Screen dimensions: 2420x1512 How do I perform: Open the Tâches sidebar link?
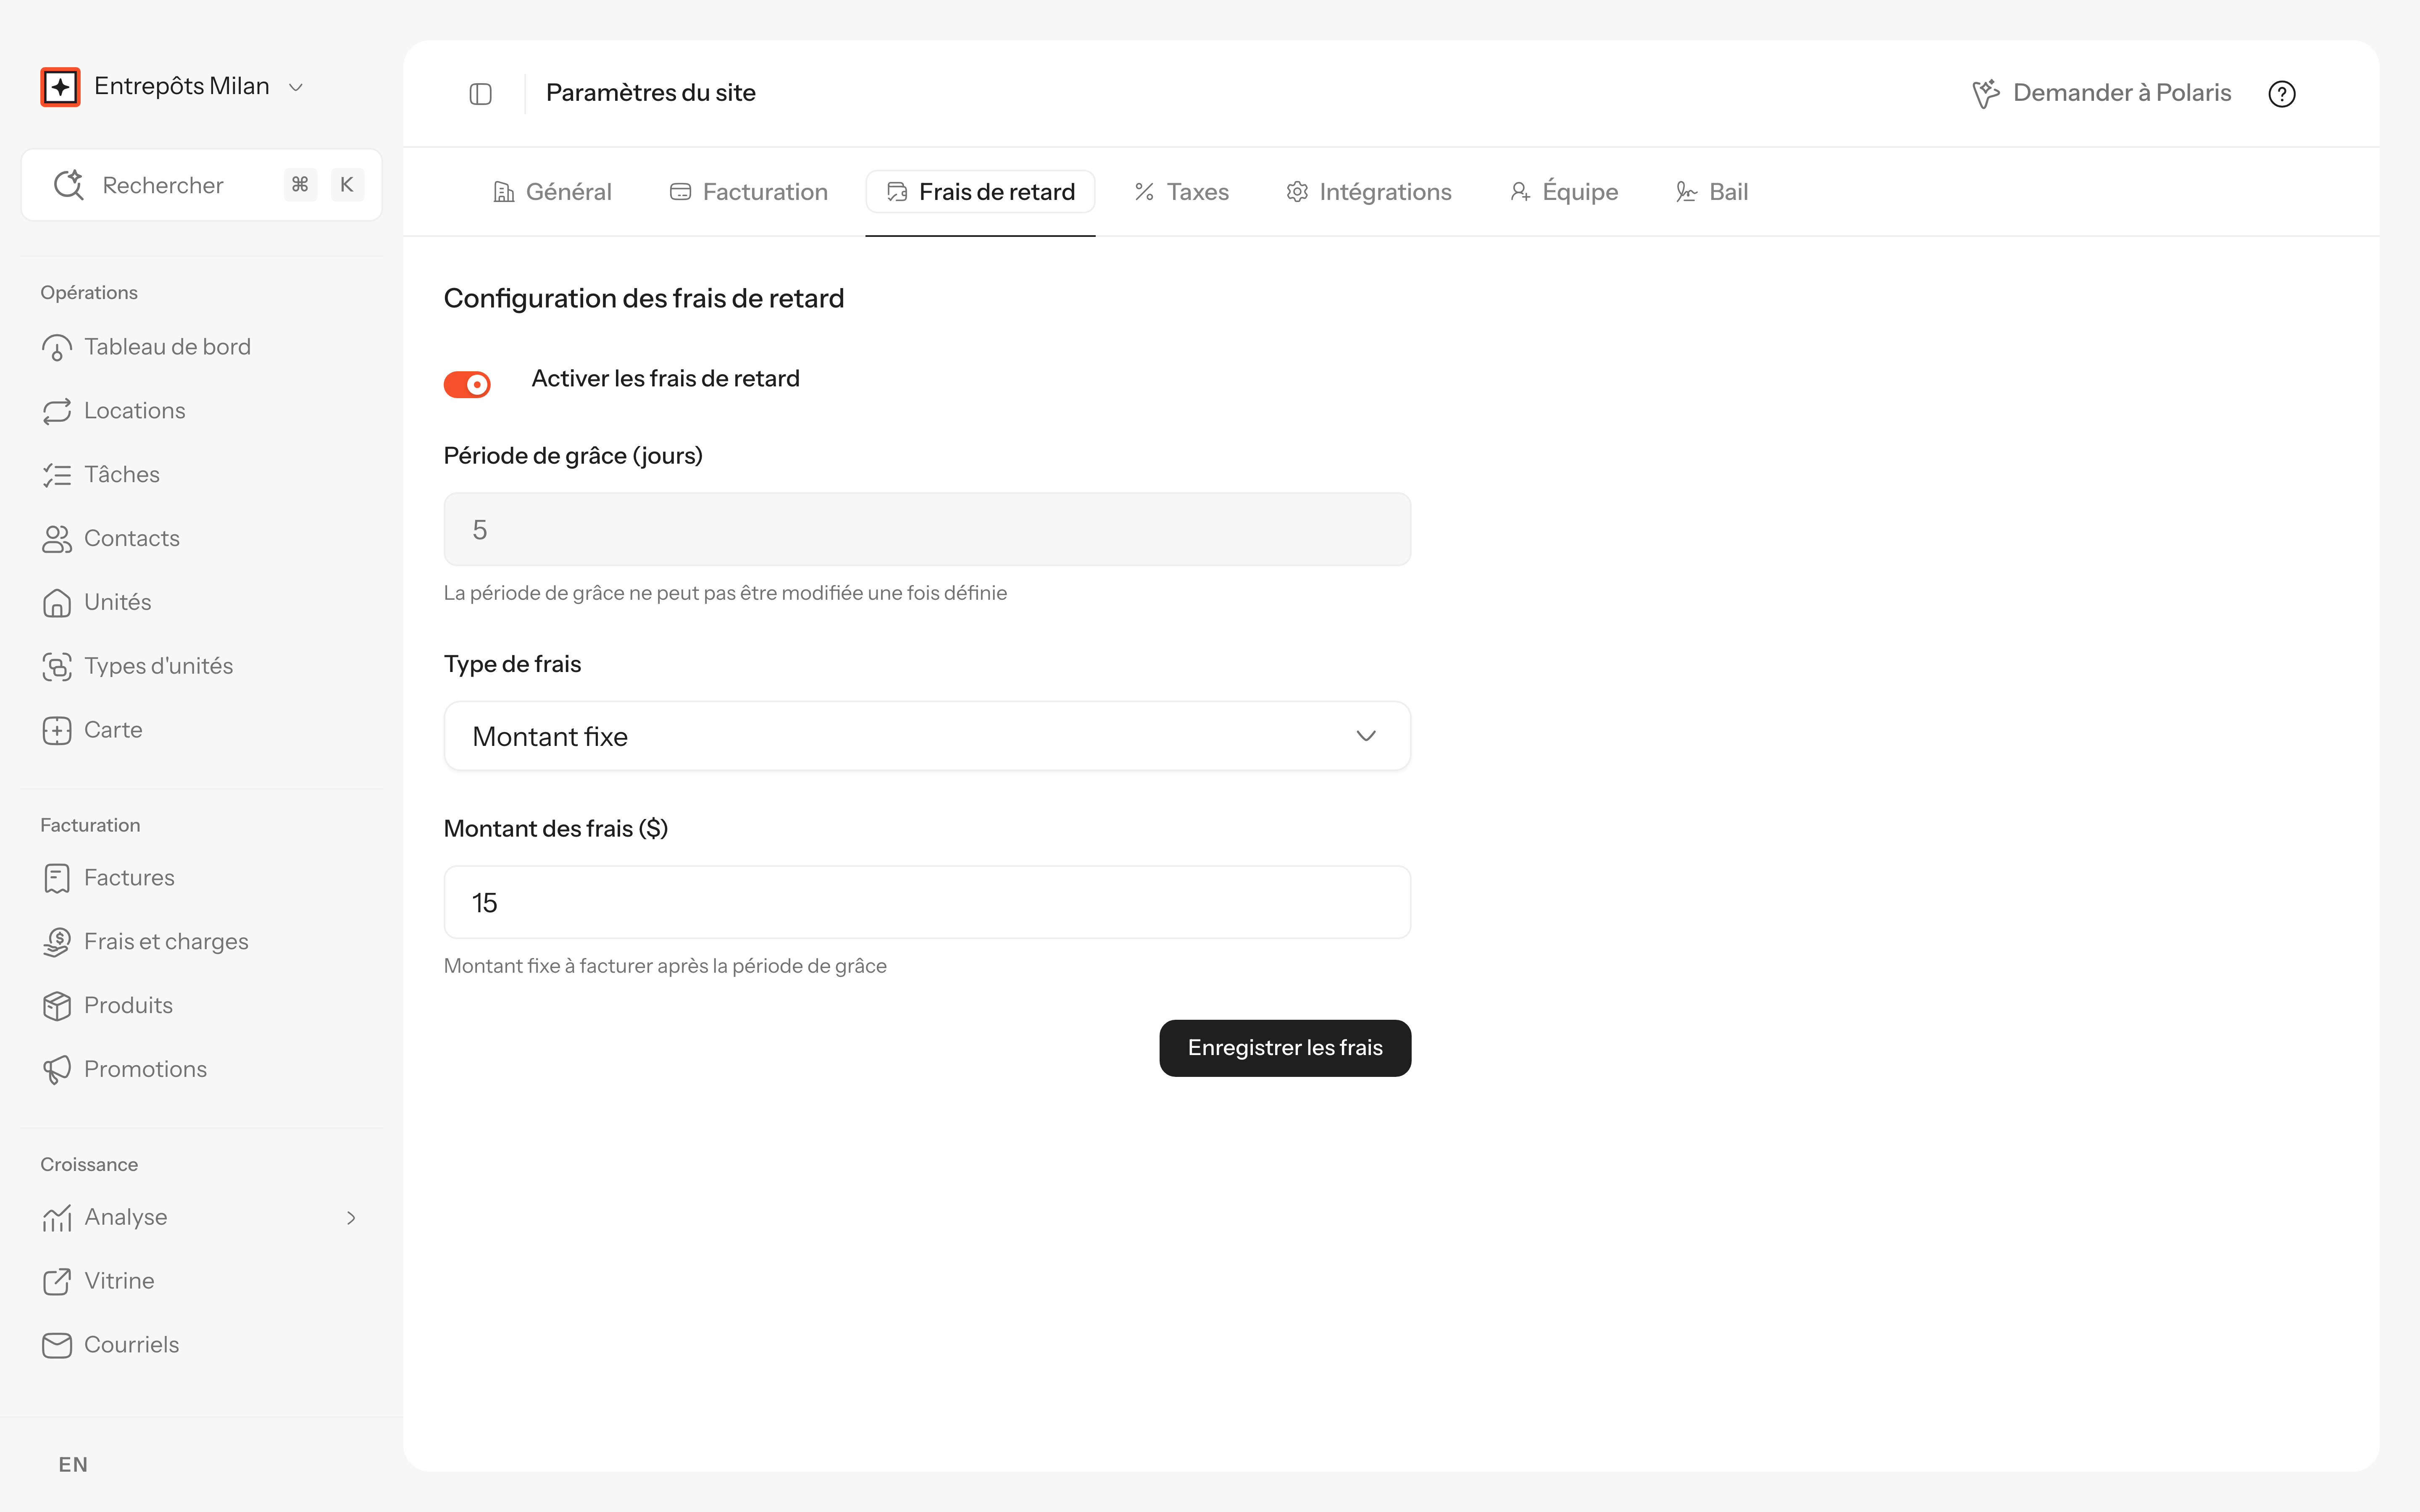[122, 475]
